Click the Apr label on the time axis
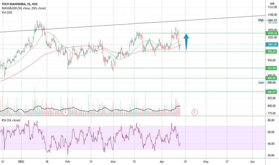Screen dimensions: 279x165 162,162
